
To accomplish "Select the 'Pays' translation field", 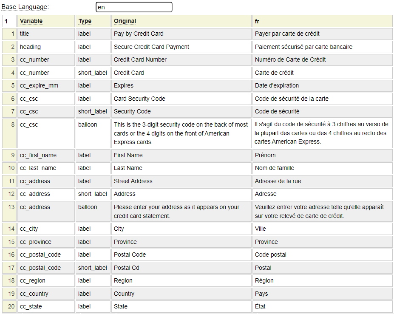I will coord(322,294).
